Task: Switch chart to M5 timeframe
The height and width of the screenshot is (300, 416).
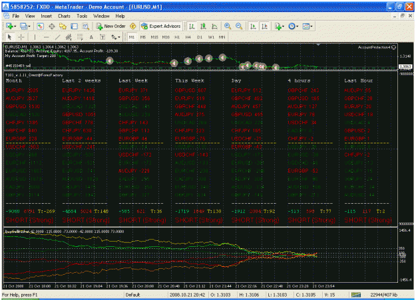Action: tap(143, 37)
